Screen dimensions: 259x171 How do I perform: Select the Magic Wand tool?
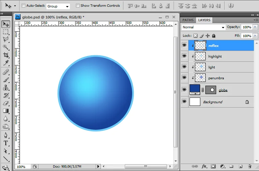(6, 47)
